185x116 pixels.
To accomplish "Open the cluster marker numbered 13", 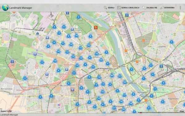I will tap(77, 65).
